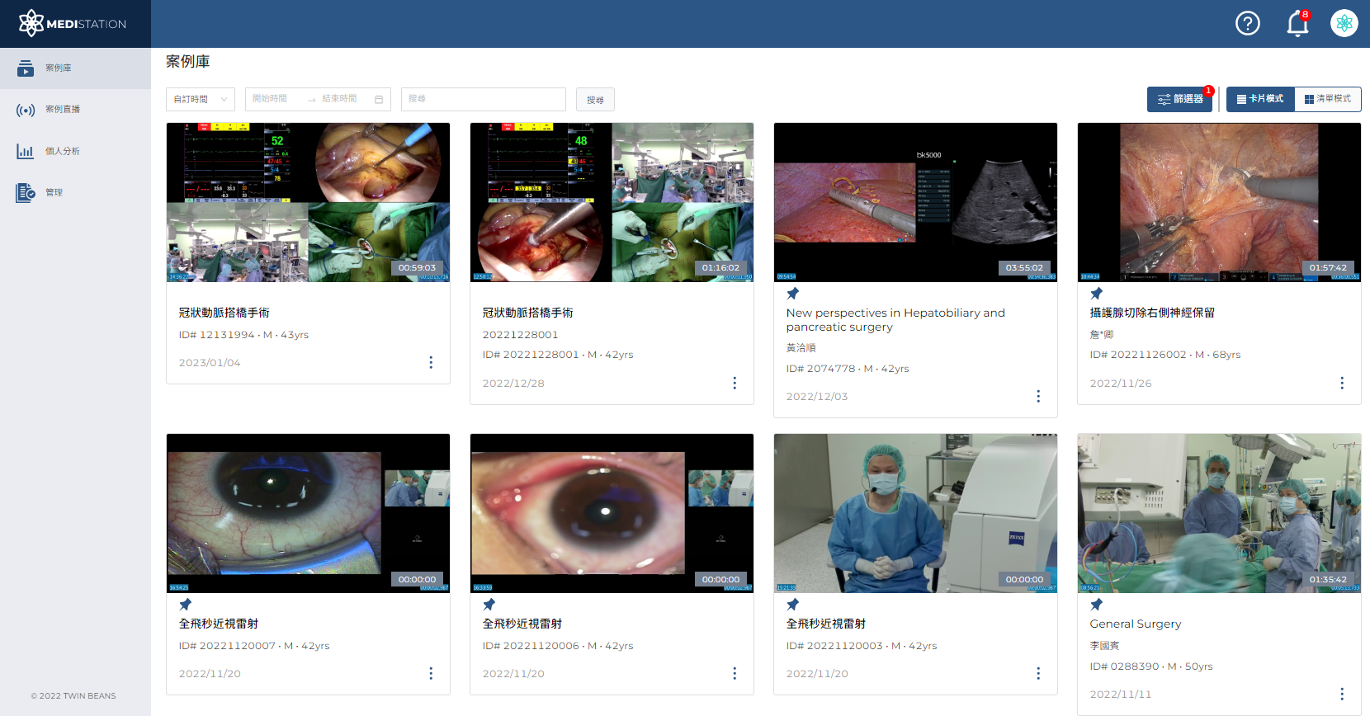Click the search keyword input field
1370x716 pixels.
click(x=484, y=99)
